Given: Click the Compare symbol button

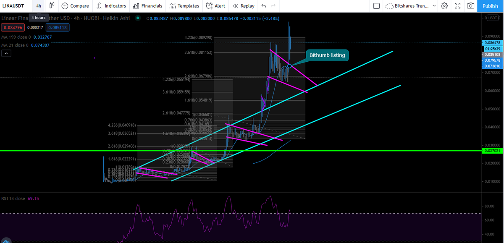Looking at the screenshot, I should (76, 6).
